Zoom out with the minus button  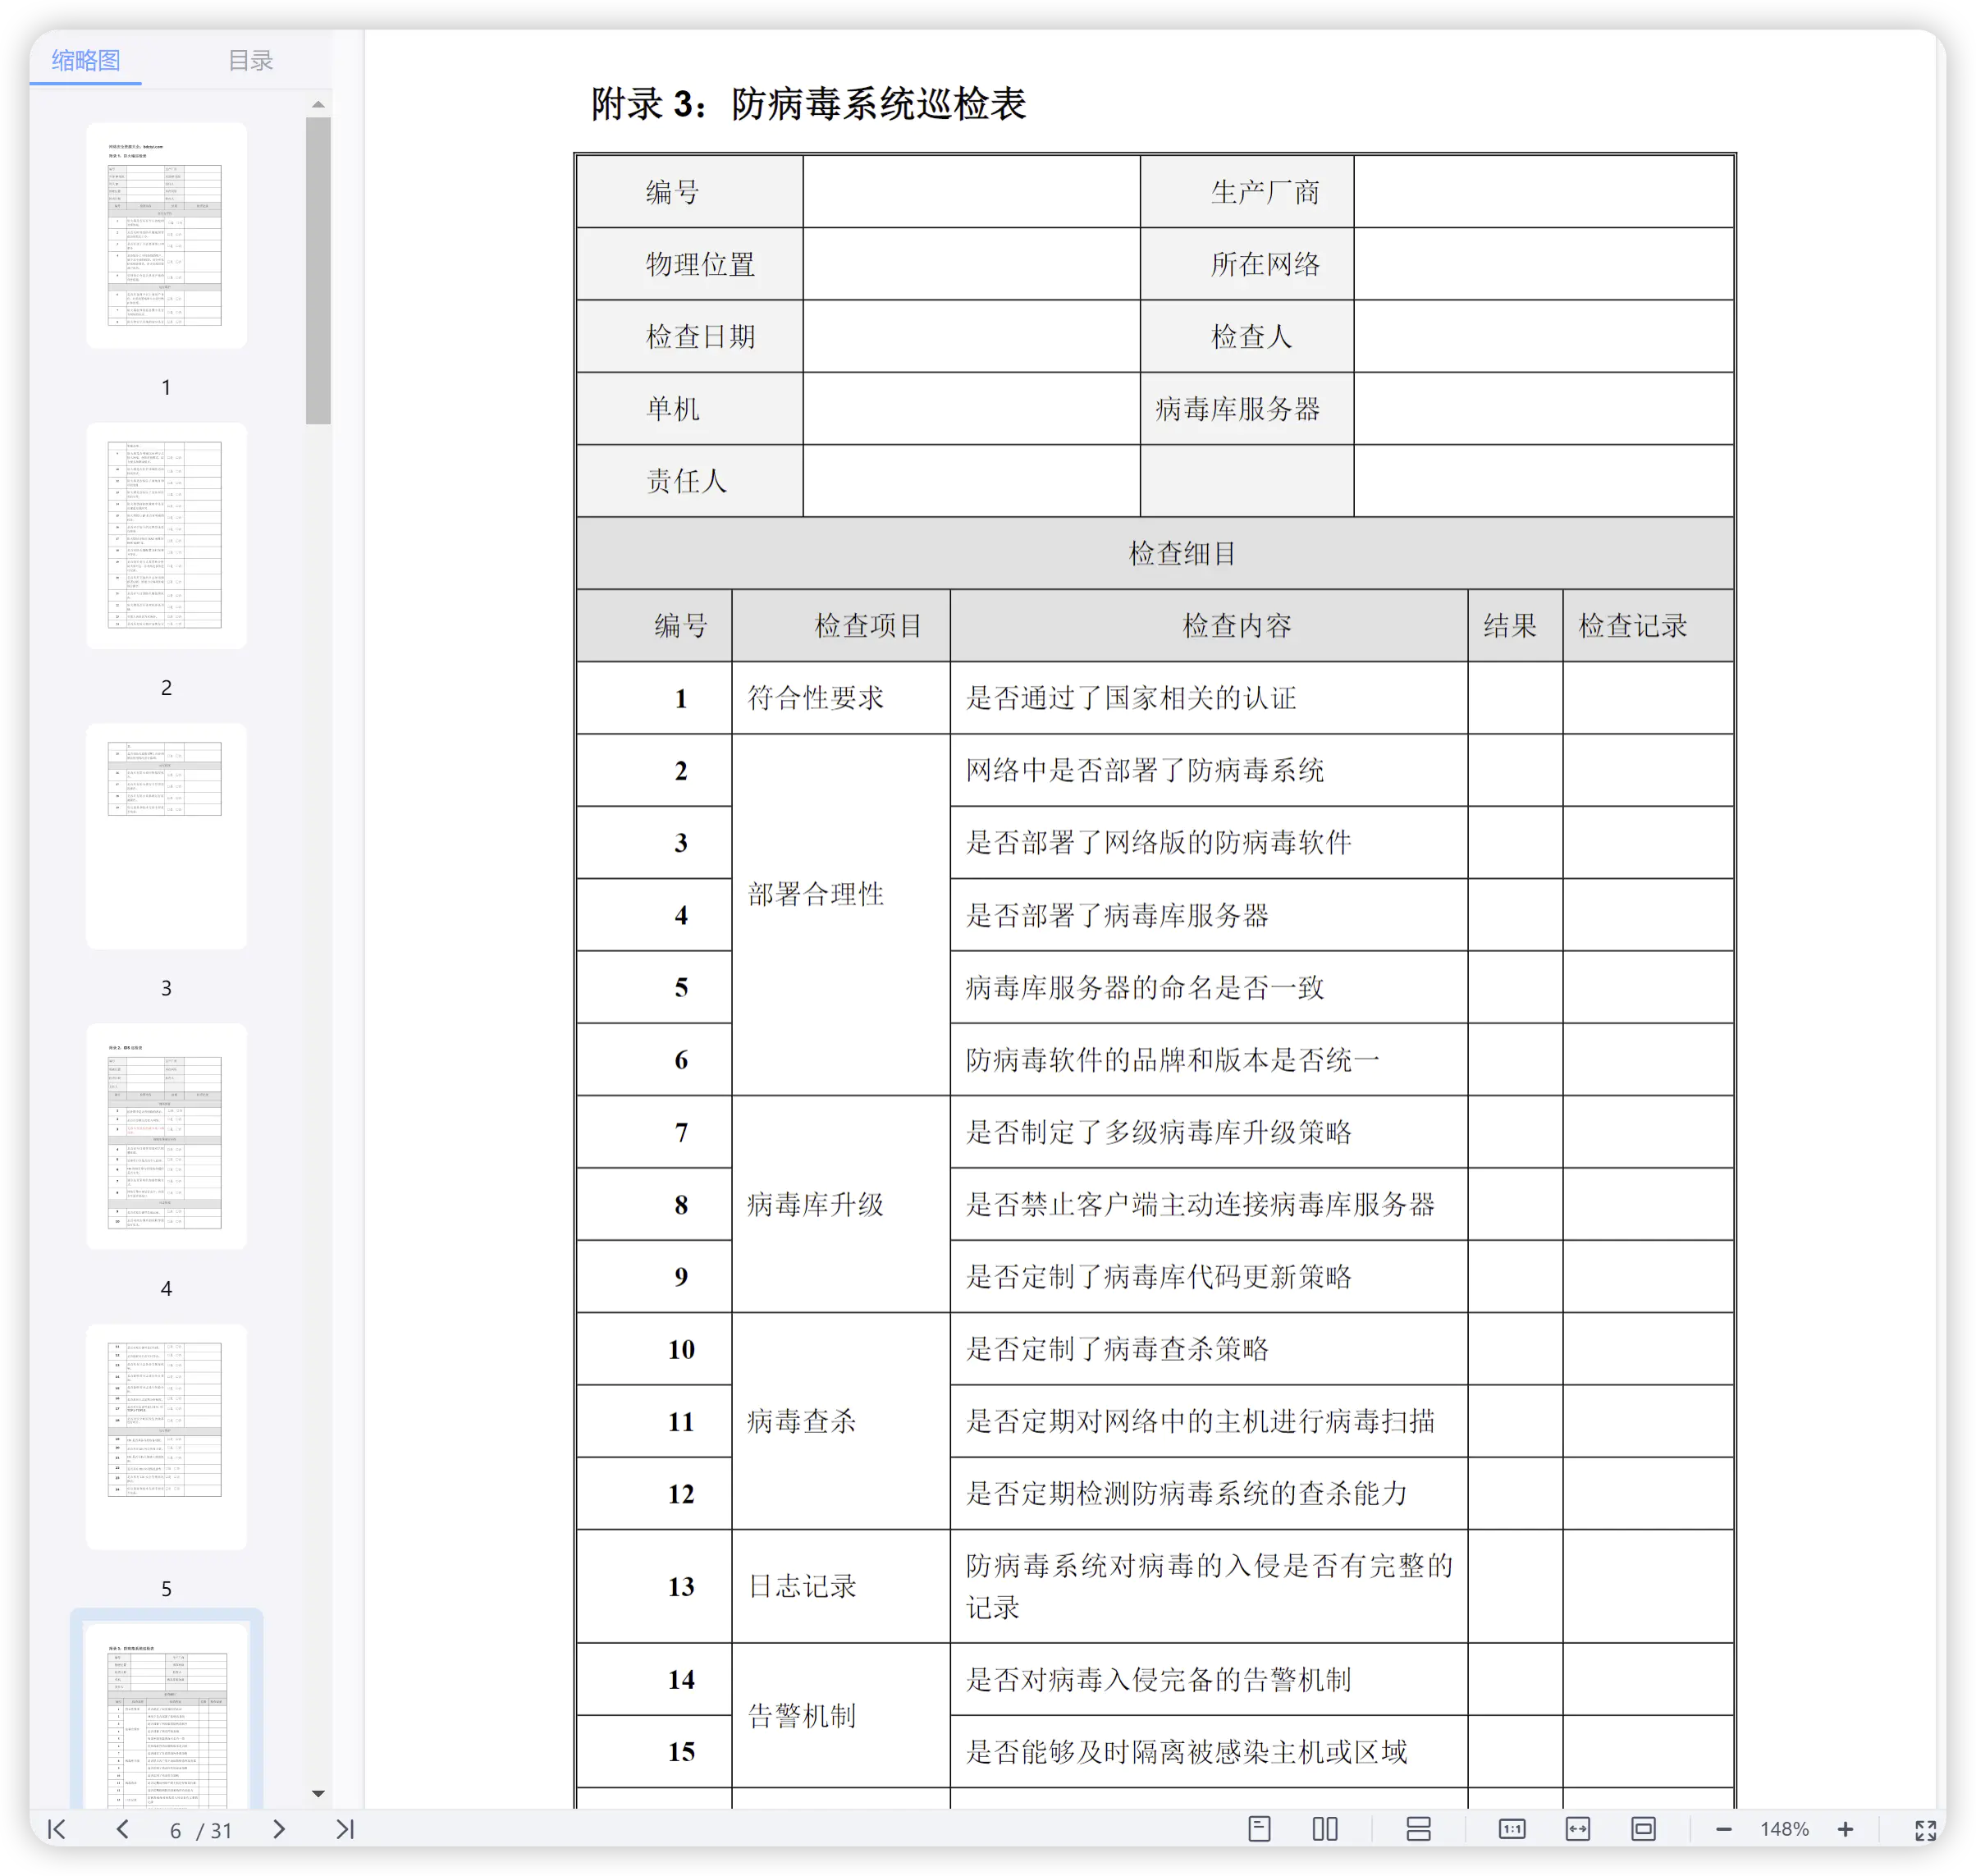pyautogui.click(x=1723, y=1829)
